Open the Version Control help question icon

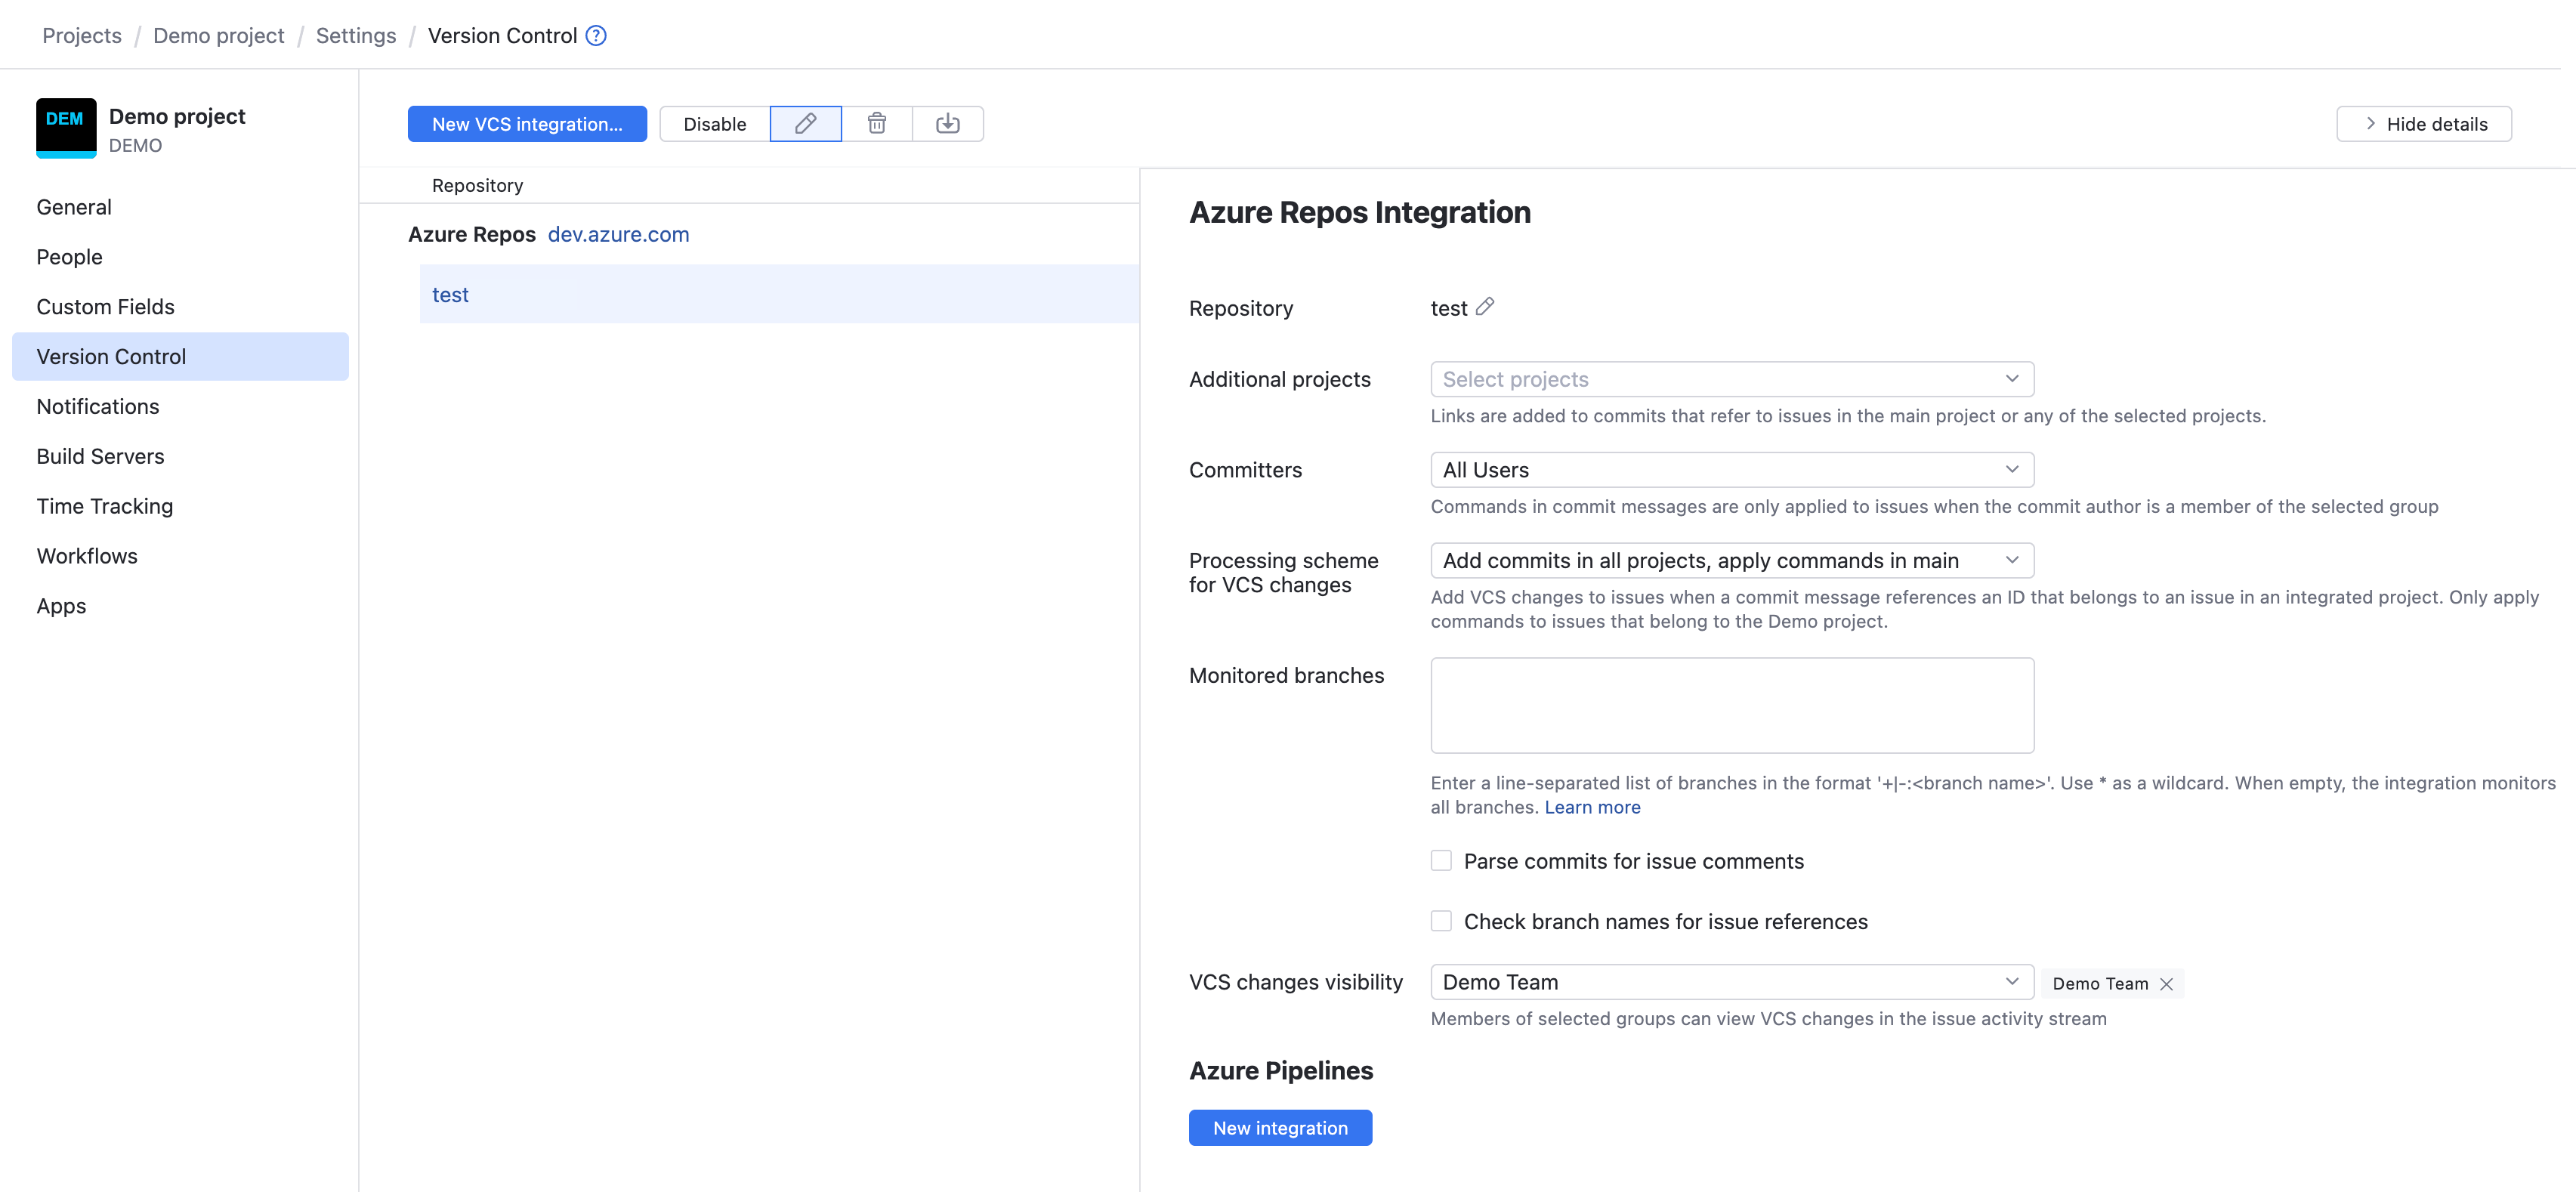point(596,36)
